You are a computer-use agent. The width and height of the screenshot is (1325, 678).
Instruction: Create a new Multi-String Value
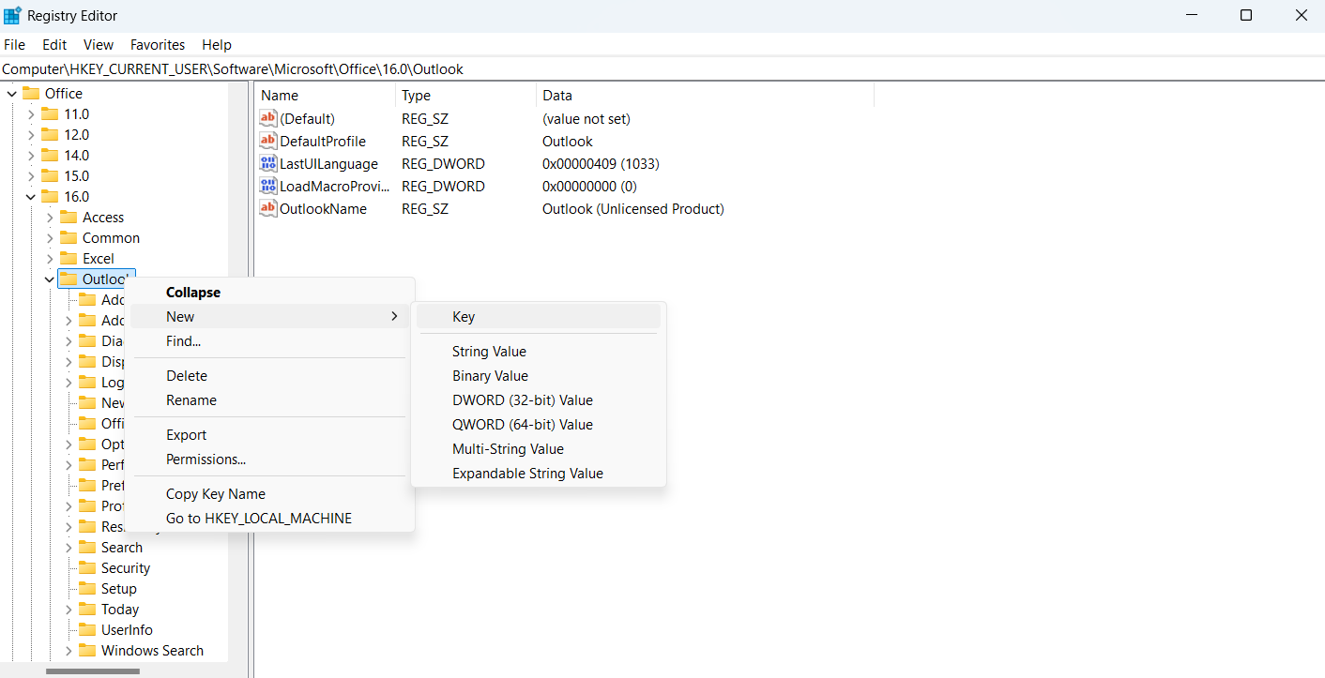[x=539, y=449]
